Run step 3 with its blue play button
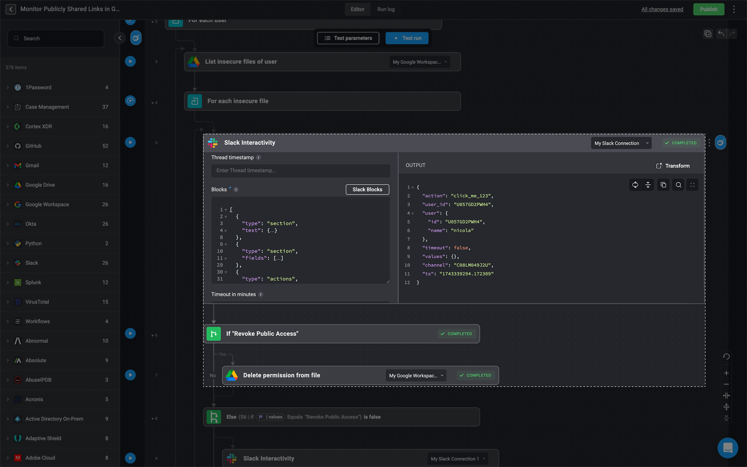747x467 pixels. click(x=130, y=62)
